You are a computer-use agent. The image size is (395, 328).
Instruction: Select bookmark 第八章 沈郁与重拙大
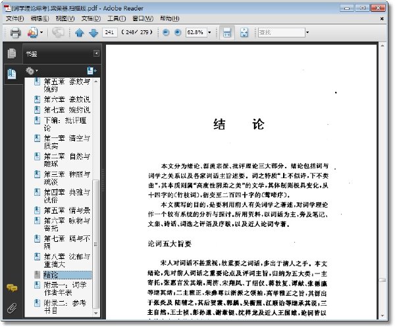click(x=66, y=260)
